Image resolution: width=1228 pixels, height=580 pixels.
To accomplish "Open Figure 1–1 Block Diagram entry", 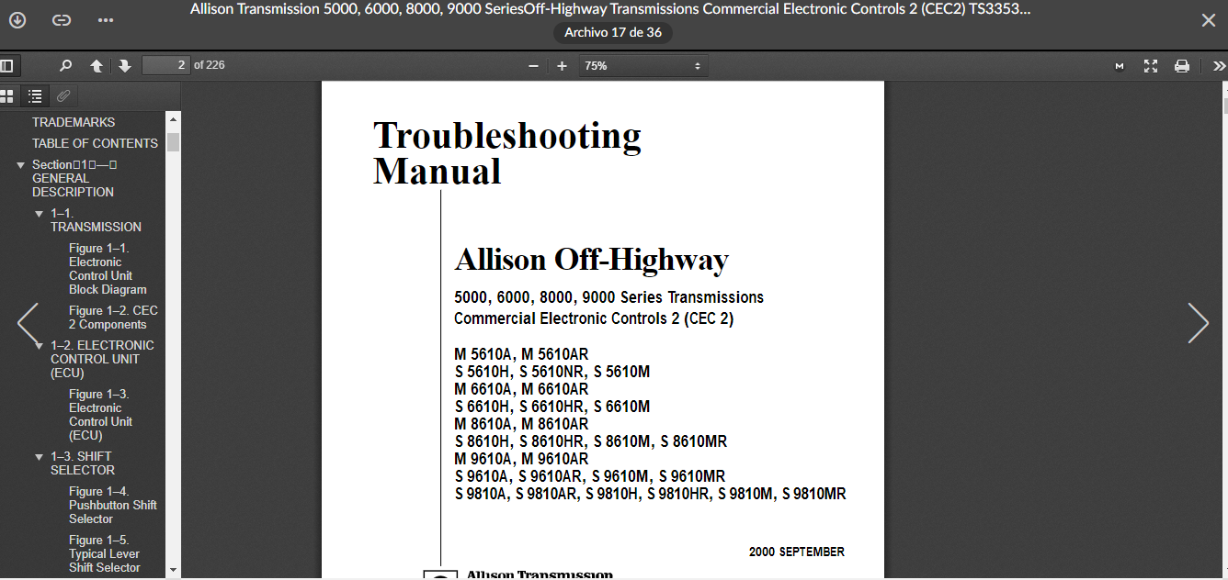I will click(108, 269).
